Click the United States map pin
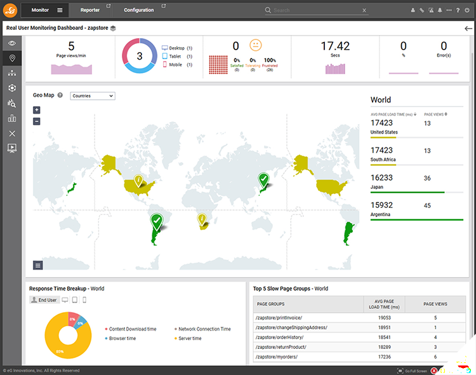Image resolution: width=476 pixels, height=375 pixels. (138, 180)
